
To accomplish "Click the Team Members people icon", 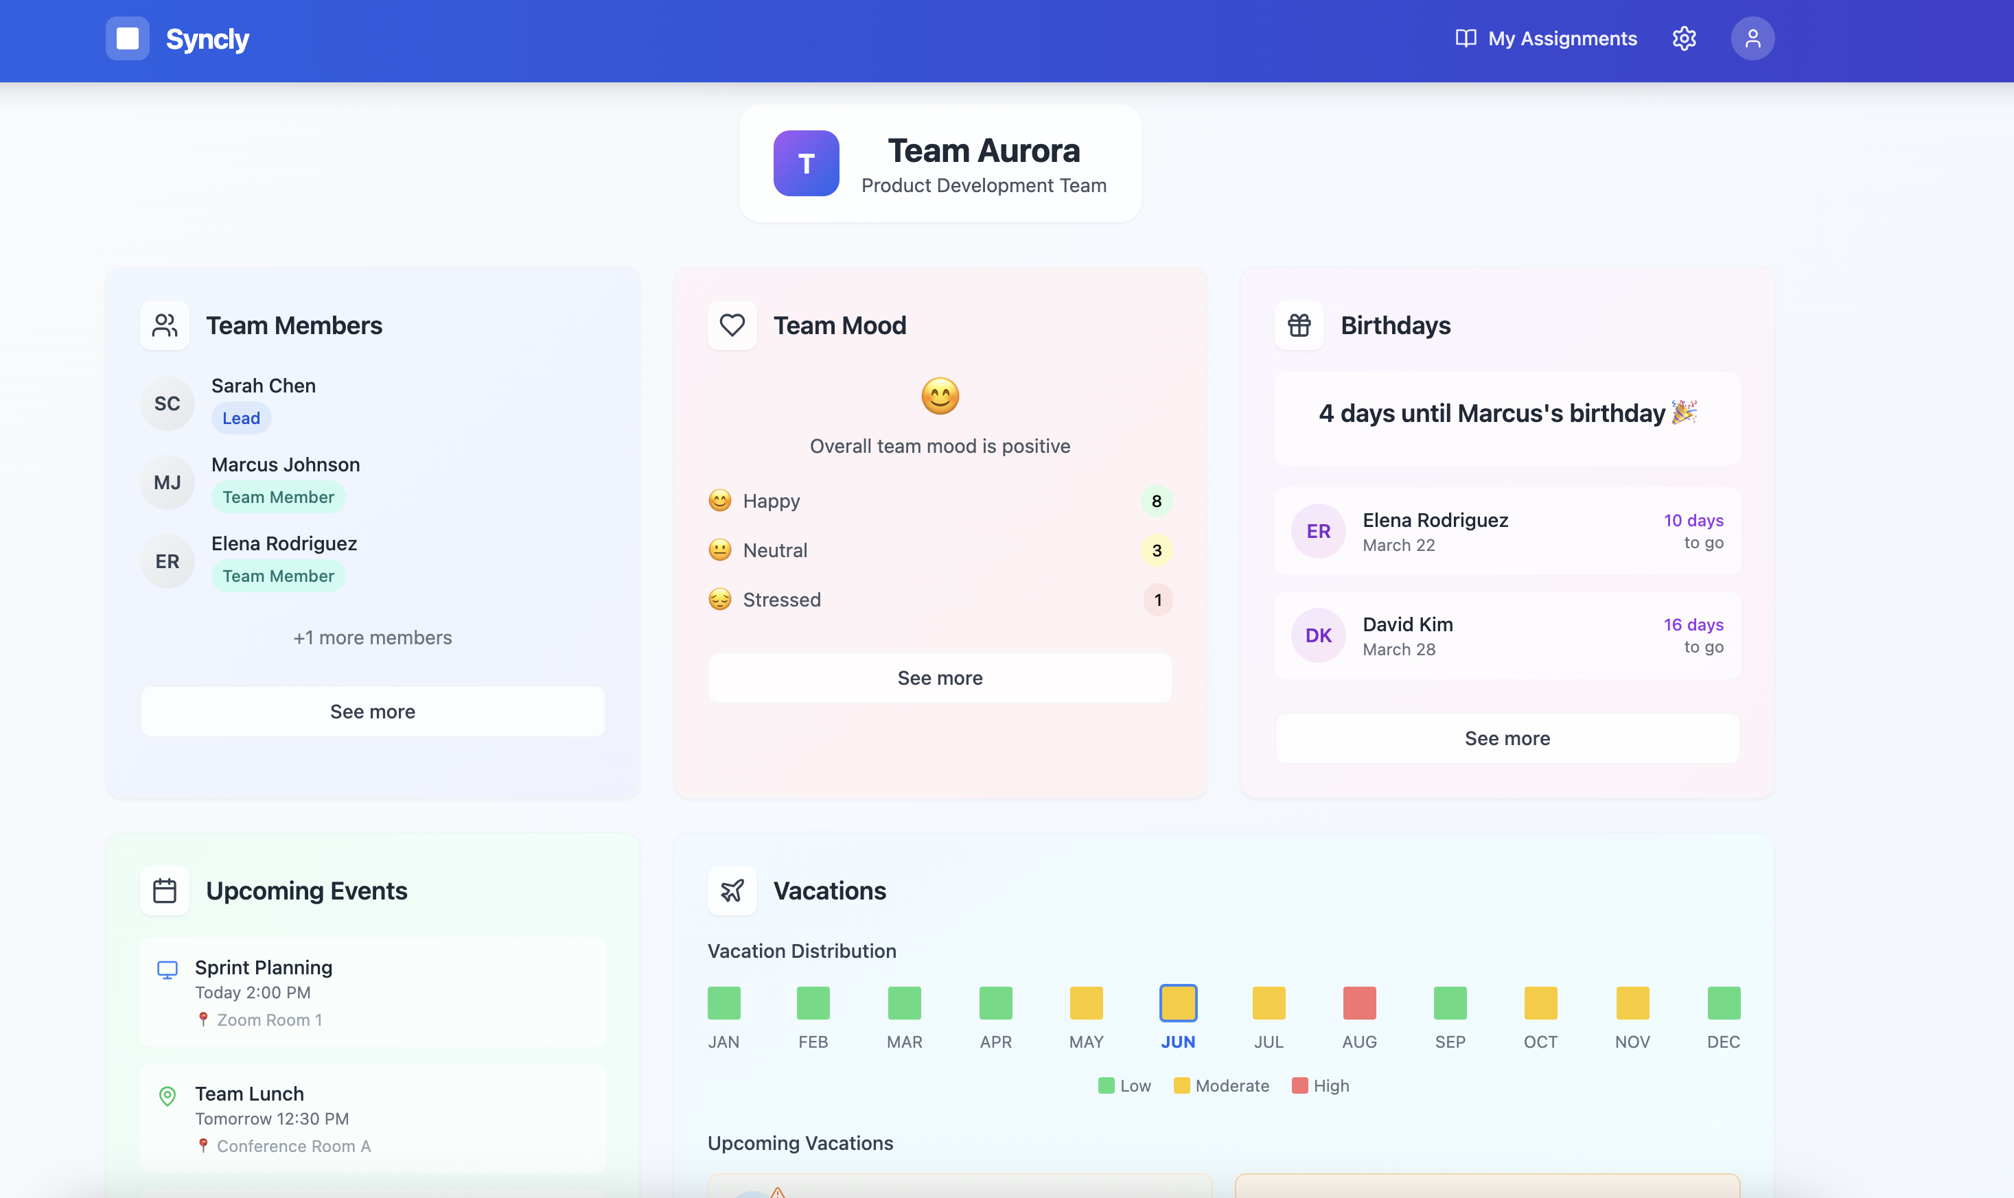I will tap(165, 325).
